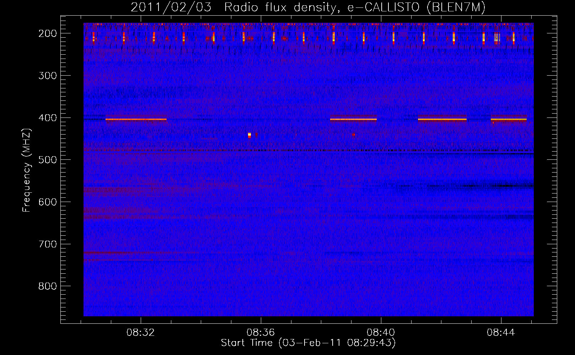Click the orange 400 MHz emission bar near 08:42

point(442,119)
